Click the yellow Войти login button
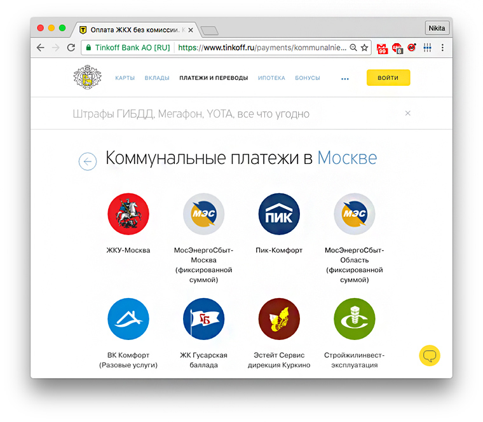 (388, 78)
